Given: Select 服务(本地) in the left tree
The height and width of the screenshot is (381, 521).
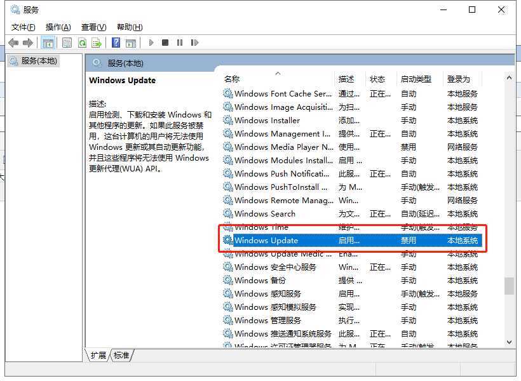Looking at the screenshot, I should click(33, 61).
